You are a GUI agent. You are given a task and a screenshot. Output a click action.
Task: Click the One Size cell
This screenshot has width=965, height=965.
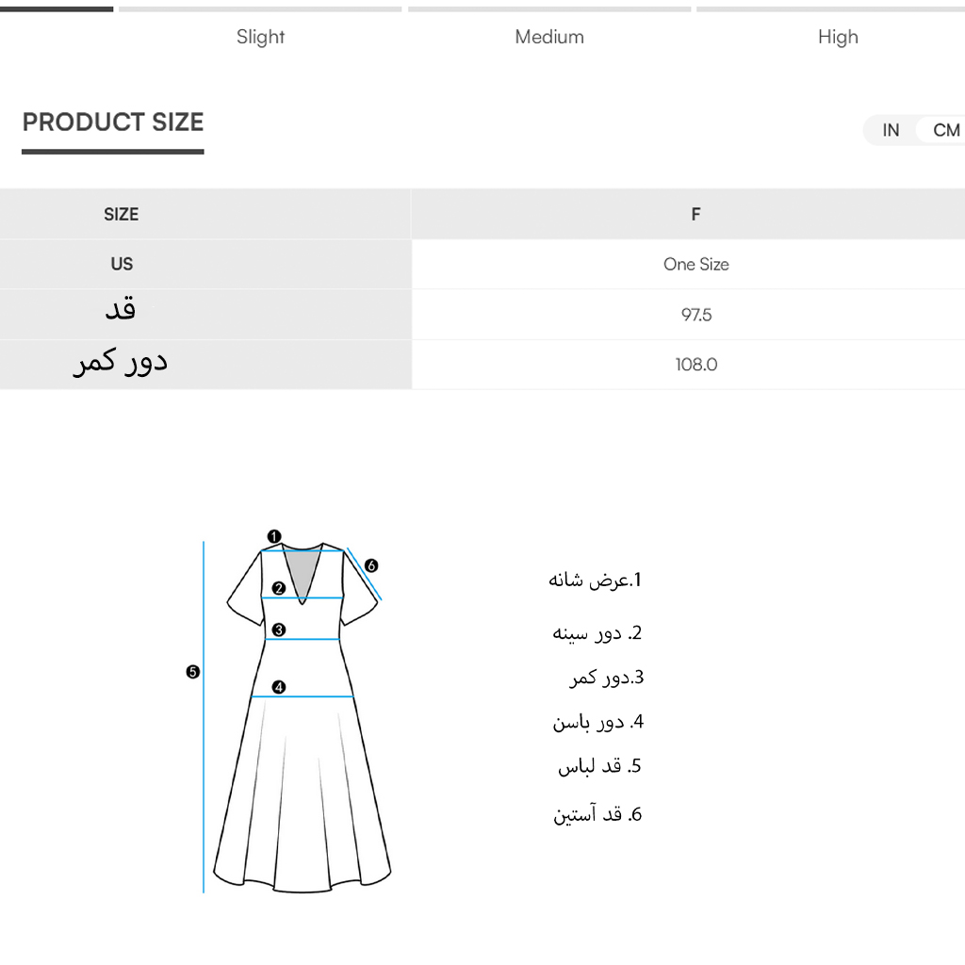tap(695, 265)
